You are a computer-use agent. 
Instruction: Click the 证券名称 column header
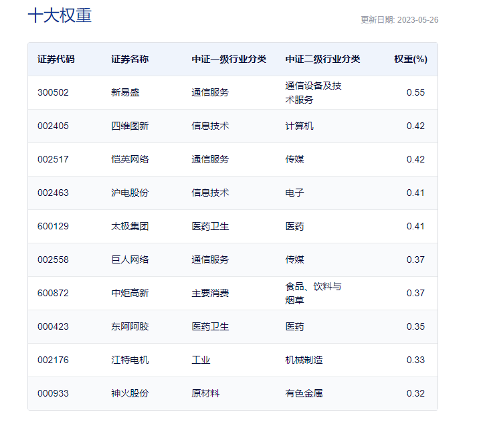130,59
